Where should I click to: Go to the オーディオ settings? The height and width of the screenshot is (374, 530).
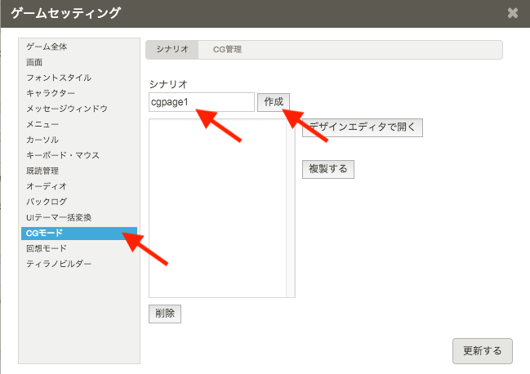tap(47, 186)
